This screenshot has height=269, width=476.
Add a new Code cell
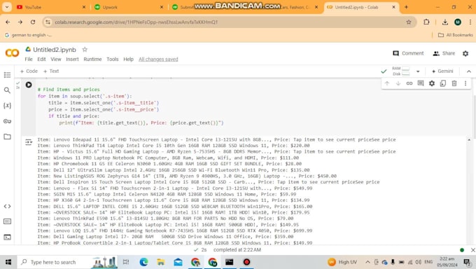29,71
